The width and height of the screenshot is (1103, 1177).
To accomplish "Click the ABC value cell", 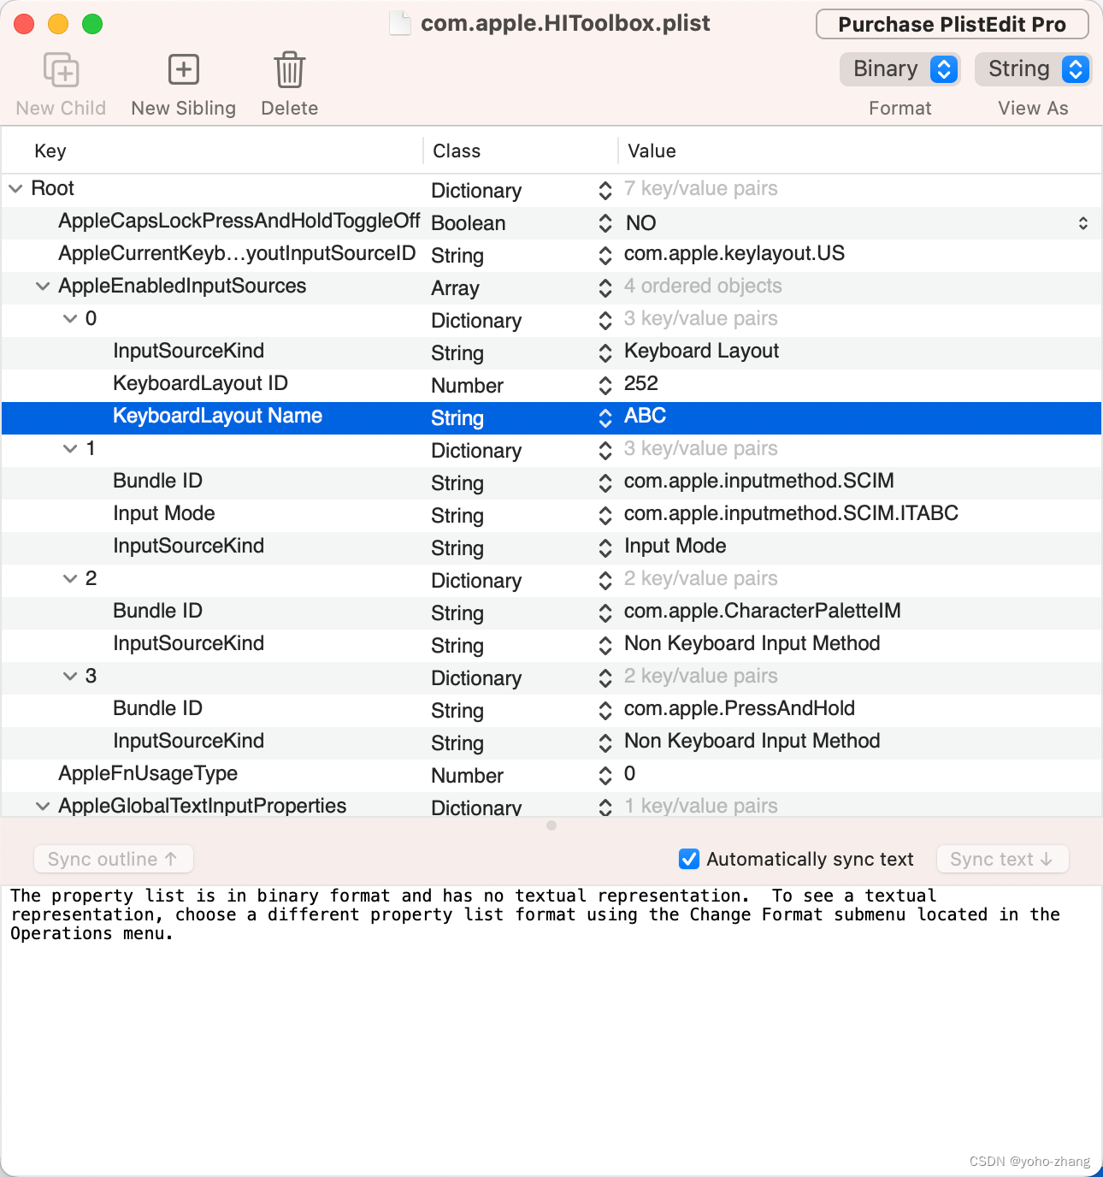I will pos(645,416).
